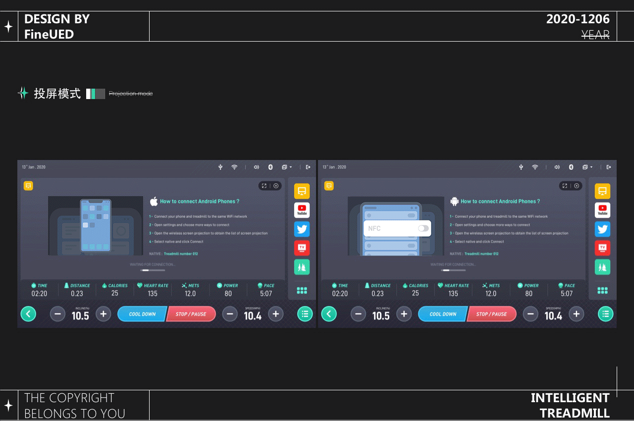Open WiFi settings on the NFC-guide screen
Screen dimensions: 634x421
(535, 167)
